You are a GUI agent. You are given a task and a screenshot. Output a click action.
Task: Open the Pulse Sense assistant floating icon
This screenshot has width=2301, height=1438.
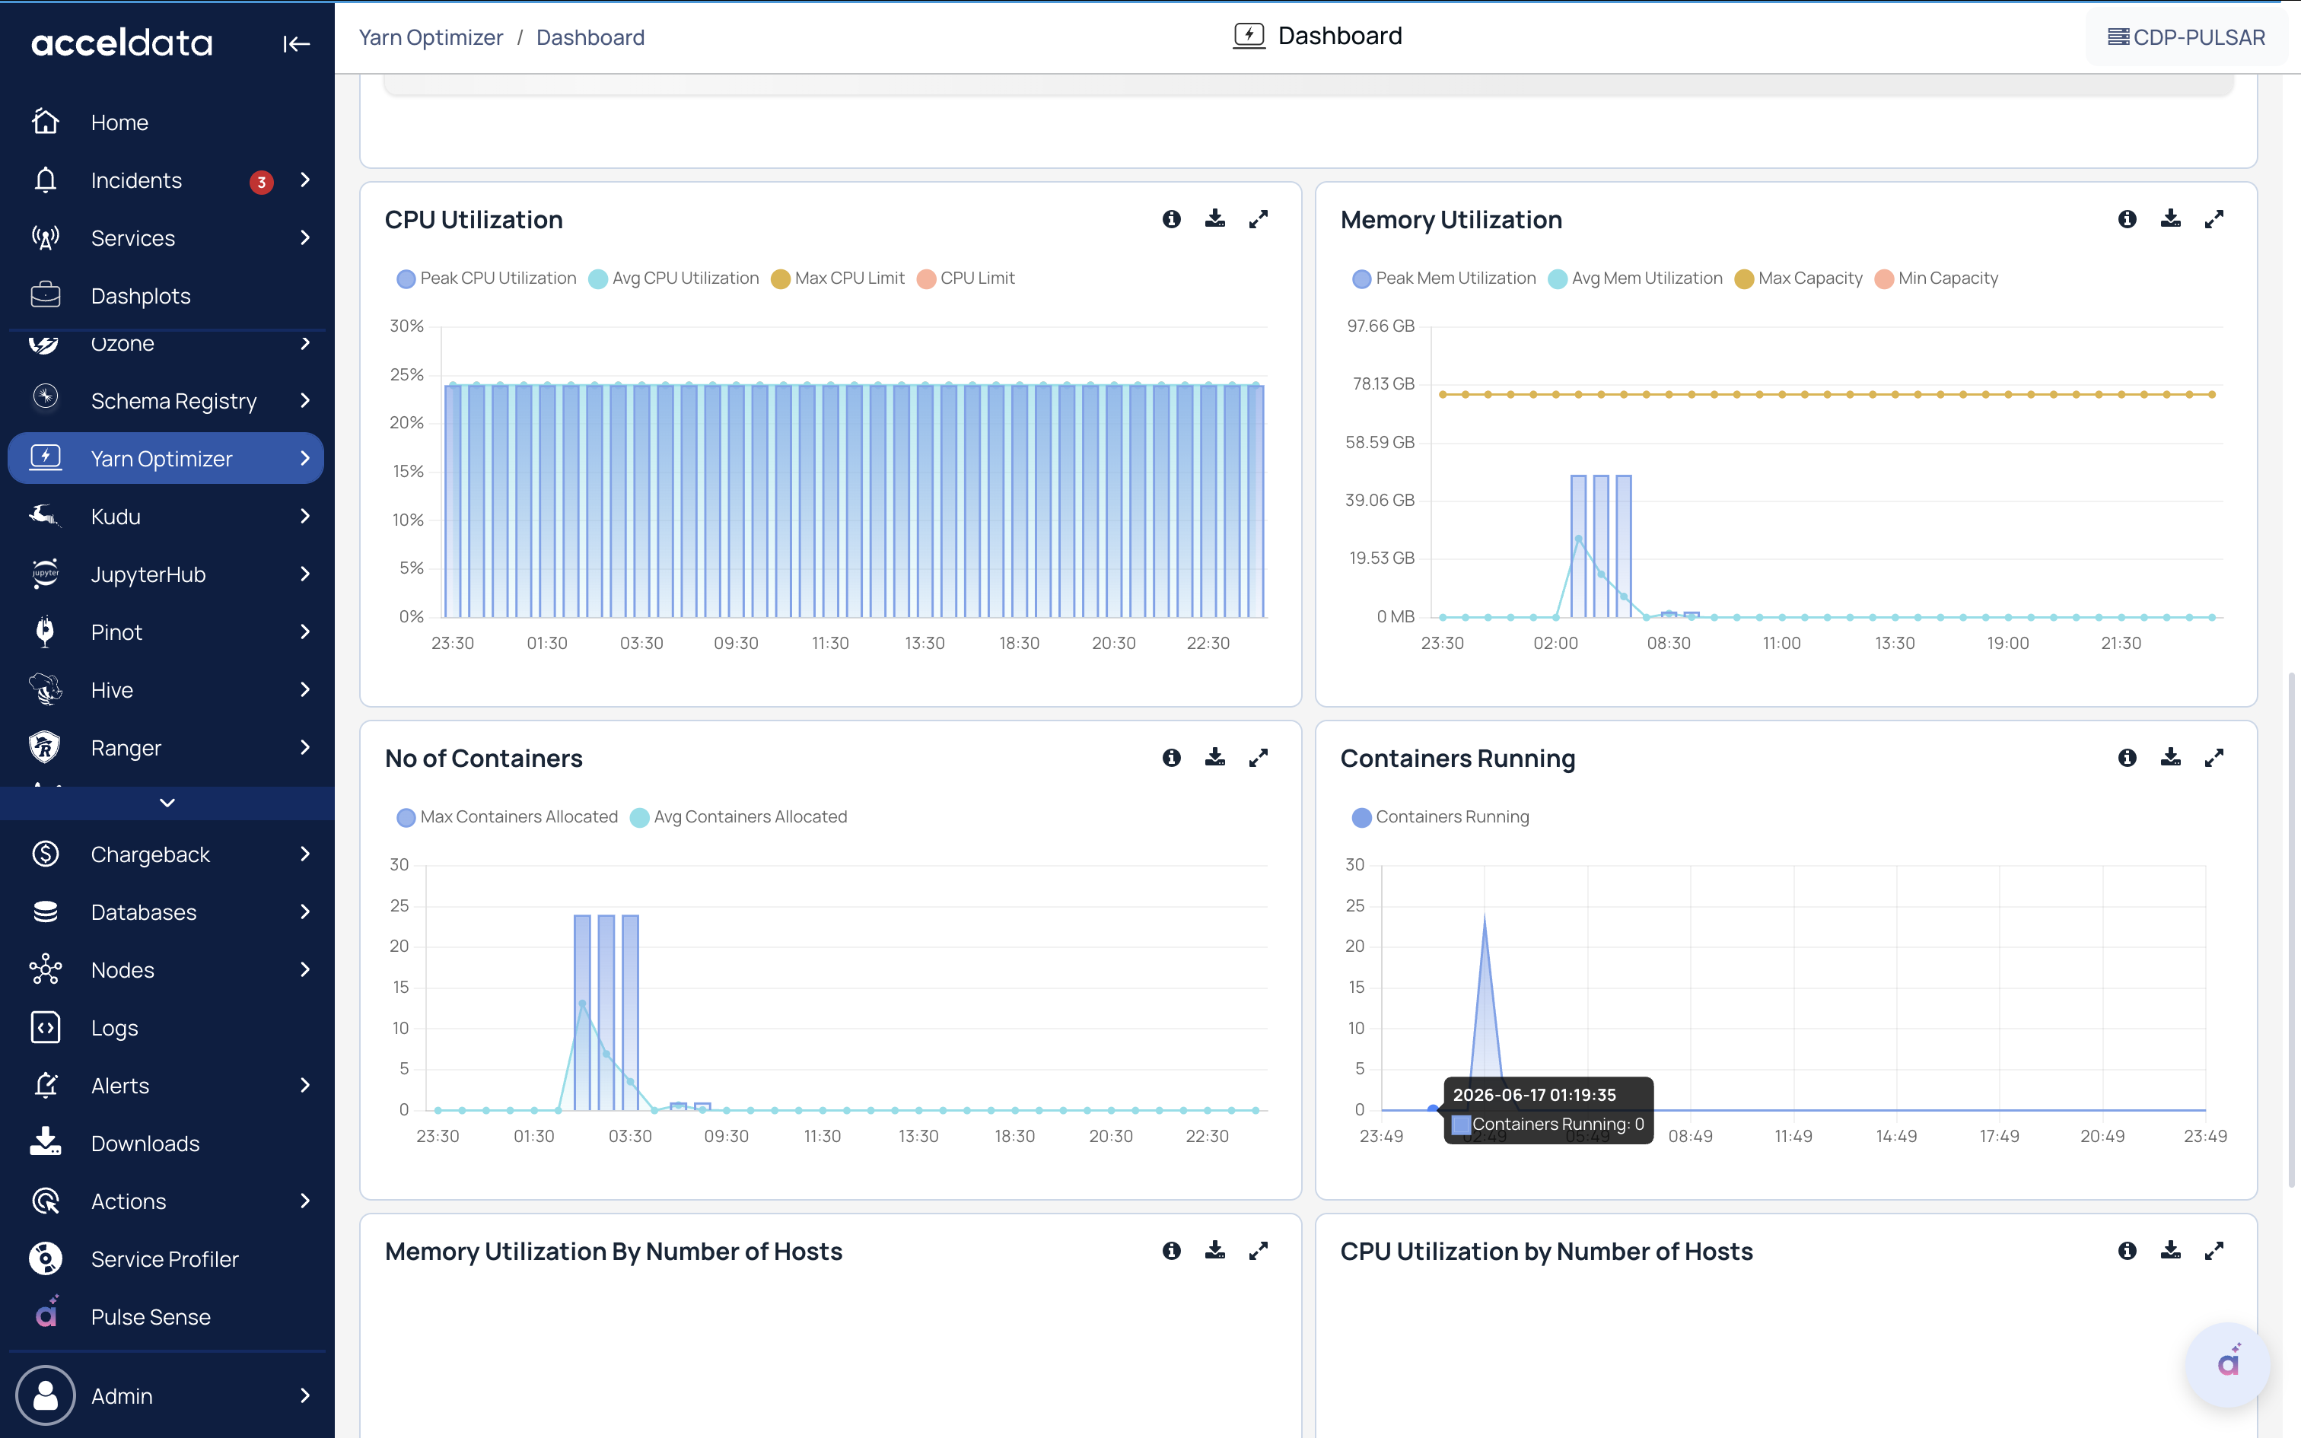click(2228, 1365)
